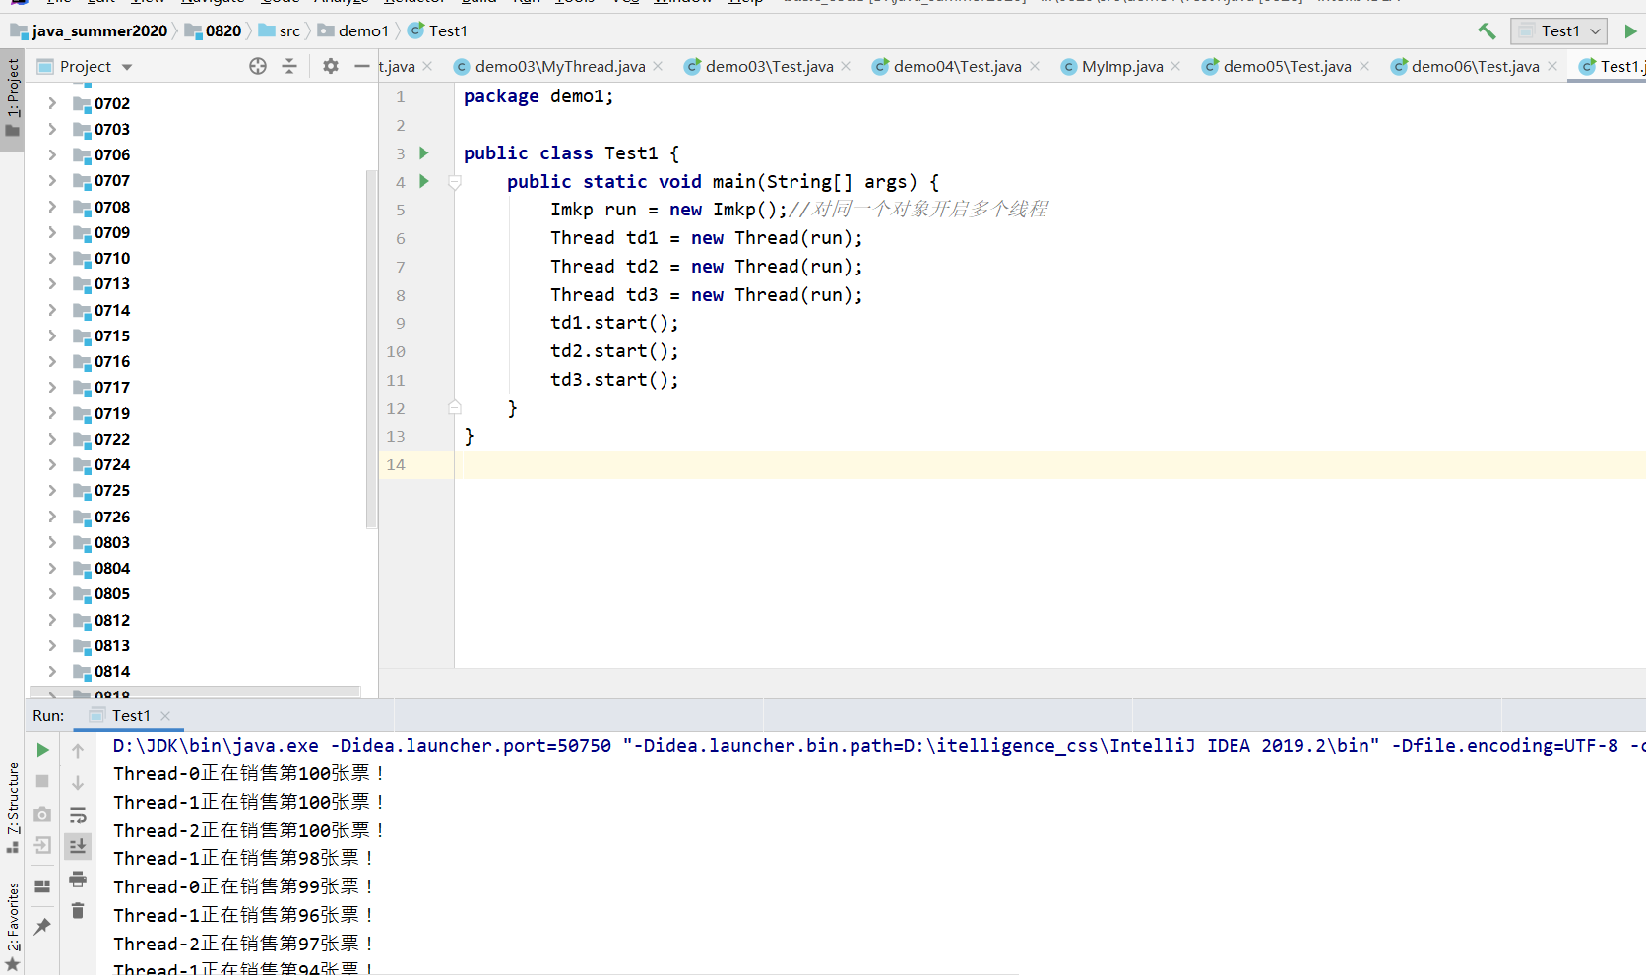Click java_summer2020 breadcrumb
Screen dimensions: 1646x975
coord(89,31)
